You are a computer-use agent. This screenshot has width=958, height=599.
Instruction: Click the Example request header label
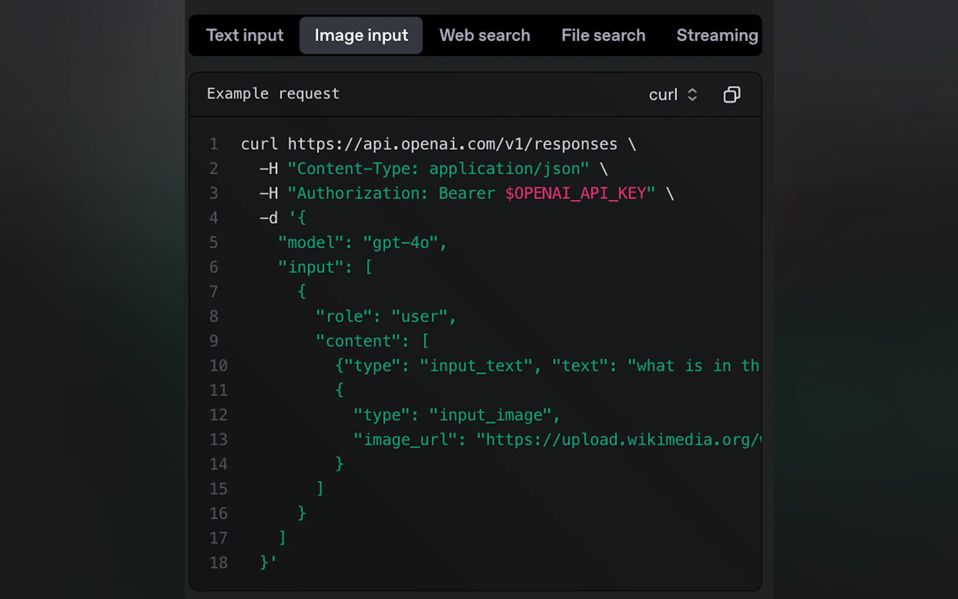(273, 94)
